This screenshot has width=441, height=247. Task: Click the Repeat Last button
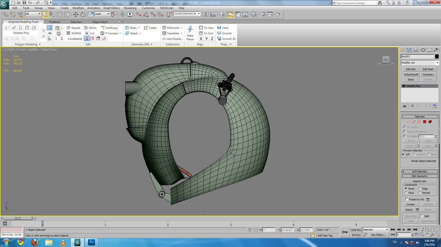point(419,181)
